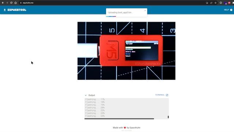Reload the esp.huhn.me page
Screen dimensions: 234x132
point(11,3)
